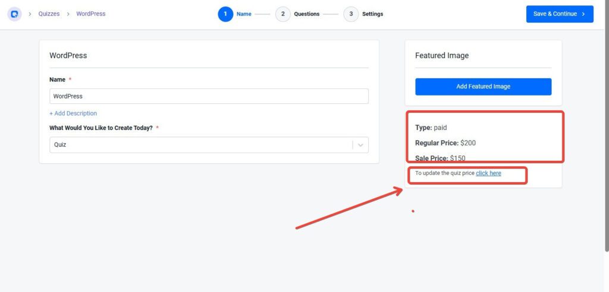Click the + Add Description link
The image size is (609, 292).
(x=73, y=113)
